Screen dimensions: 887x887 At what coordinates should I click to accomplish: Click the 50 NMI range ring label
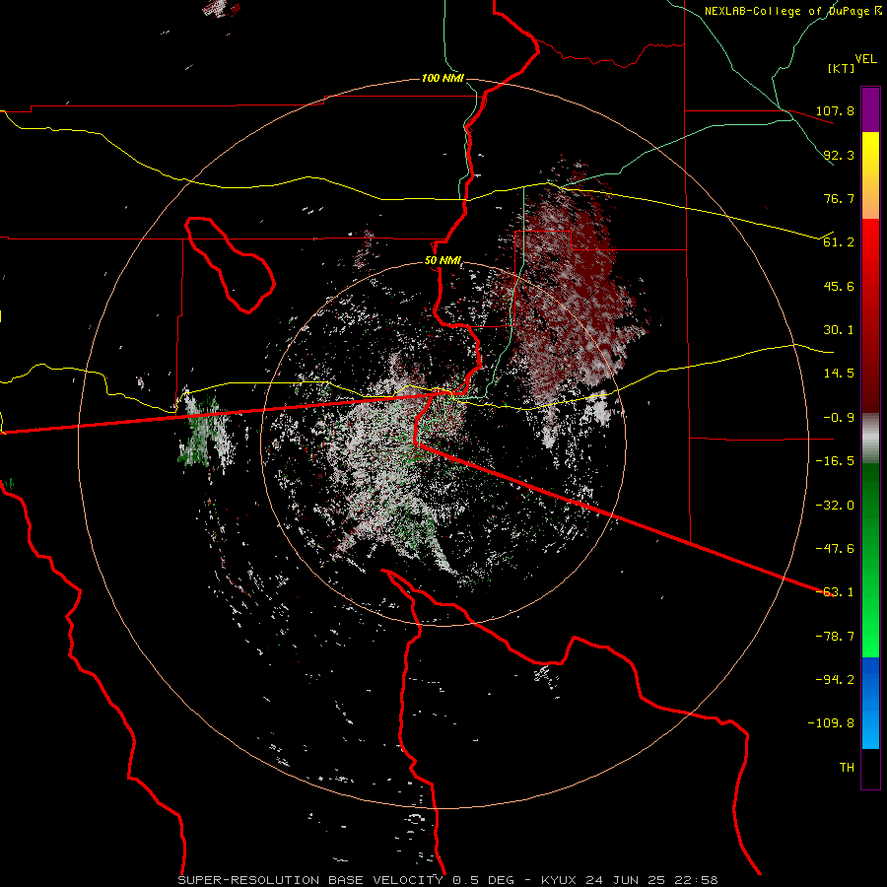(443, 261)
